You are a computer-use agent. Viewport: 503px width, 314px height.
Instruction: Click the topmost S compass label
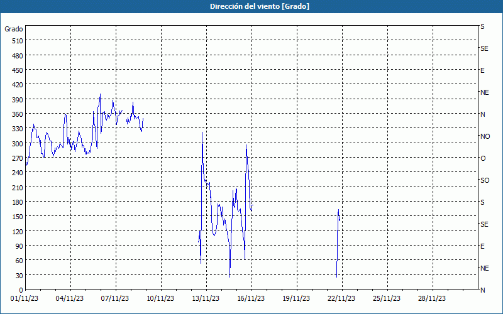coord(482,26)
